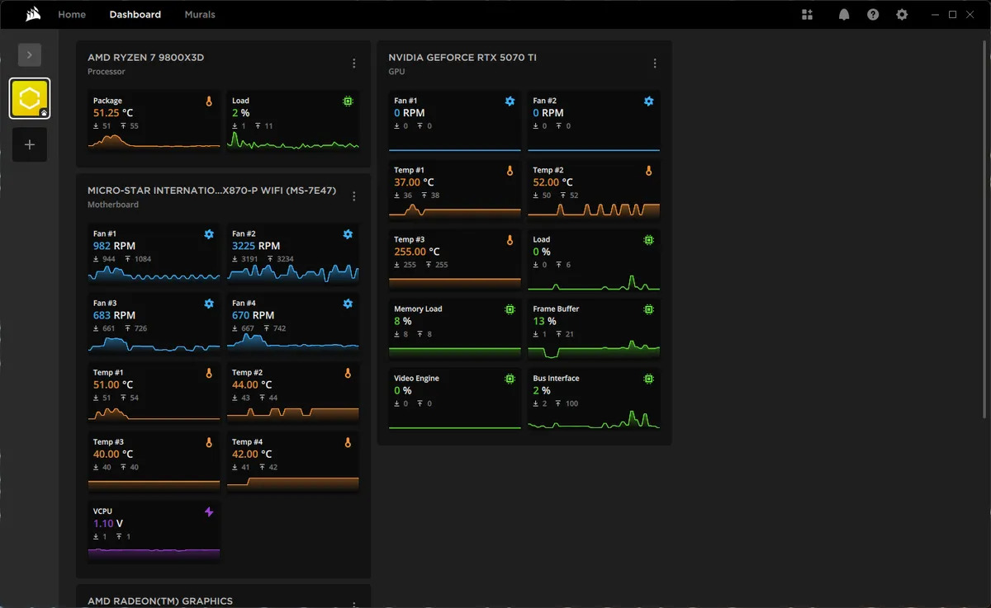Select the yellow highlighted device tile in sidebar

[x=30, y=97]
